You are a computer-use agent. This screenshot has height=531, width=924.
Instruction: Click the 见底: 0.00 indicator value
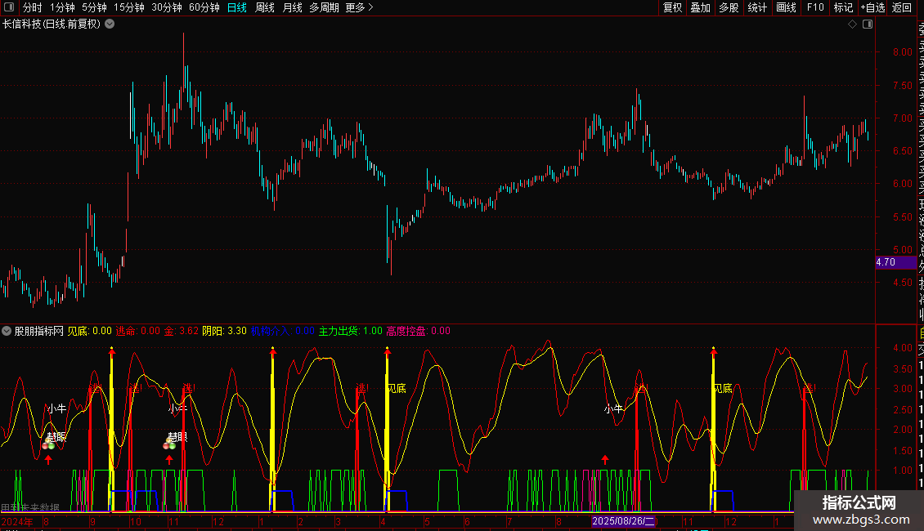click(90, 331)
